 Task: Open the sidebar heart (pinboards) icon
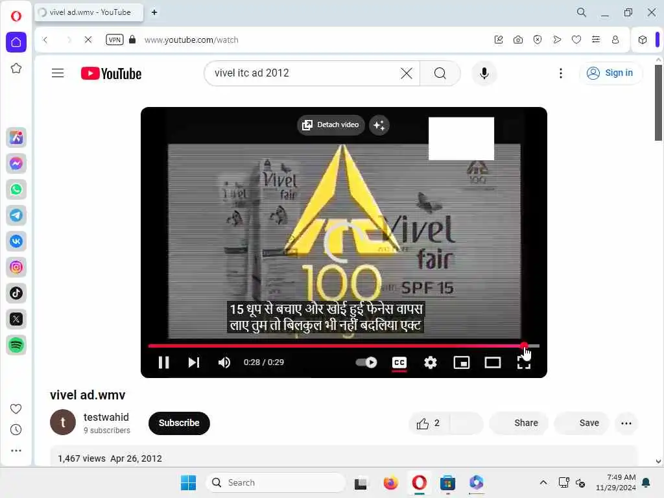[x=16, y=409]
